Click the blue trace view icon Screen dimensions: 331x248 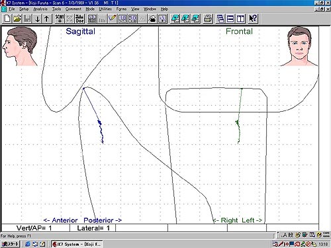pos(162,19)
